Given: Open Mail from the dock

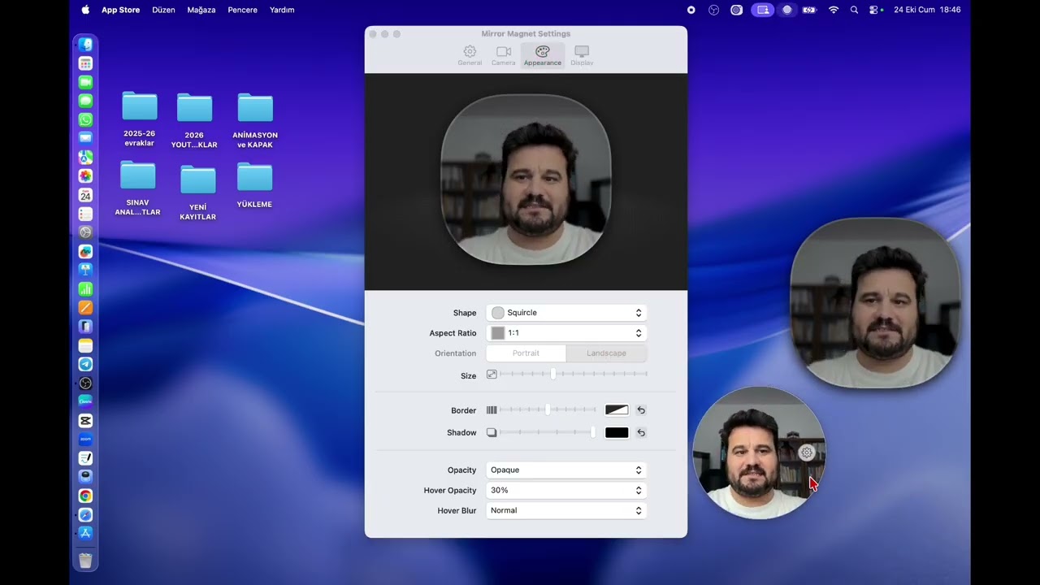Looking at the screenshot, I should [85, 138].
